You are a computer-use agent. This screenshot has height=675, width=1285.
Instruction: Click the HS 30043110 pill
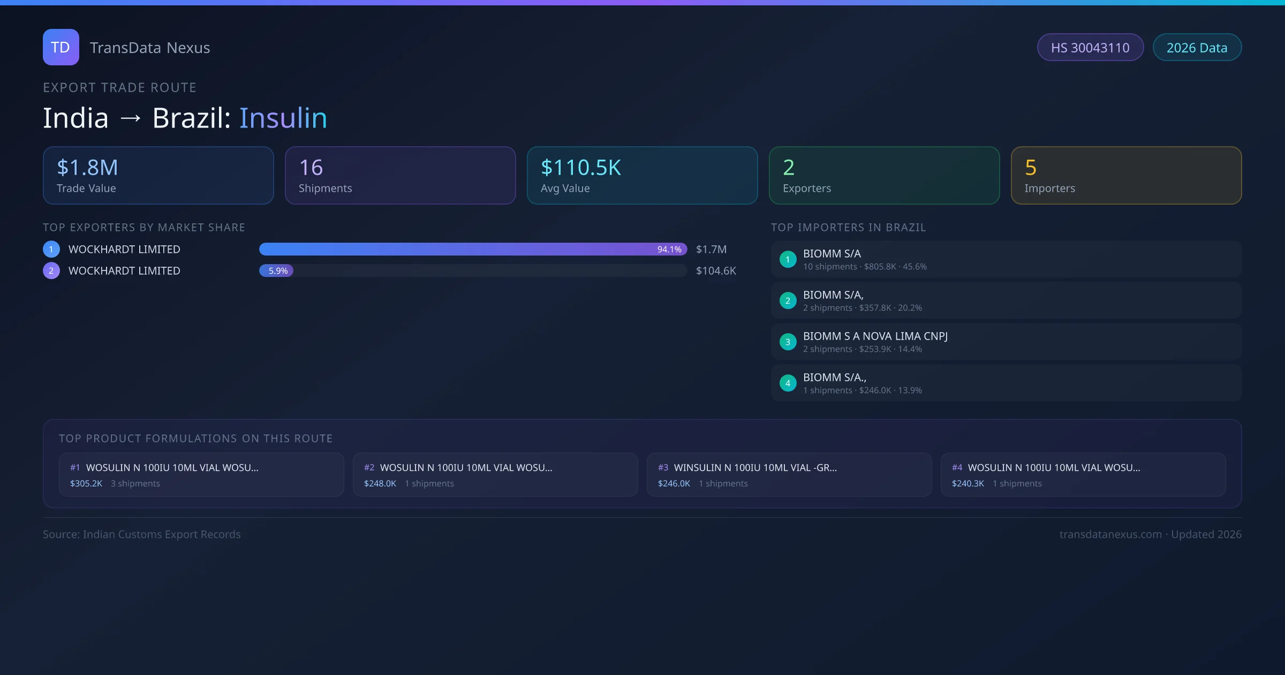(1090, 48)
